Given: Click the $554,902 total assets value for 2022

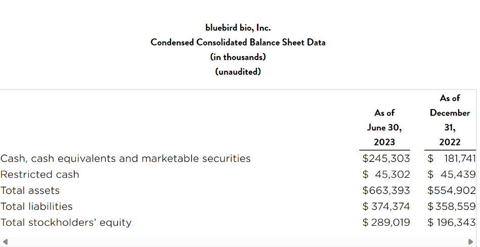Looking at the screenshot, I should (x=452, y=190).
